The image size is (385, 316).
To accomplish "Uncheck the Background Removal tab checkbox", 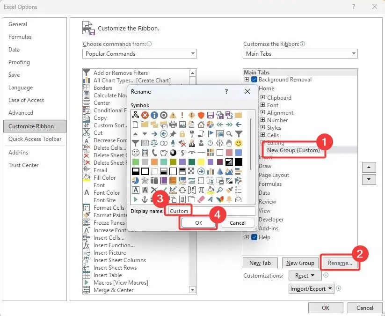I will point(254,80).
